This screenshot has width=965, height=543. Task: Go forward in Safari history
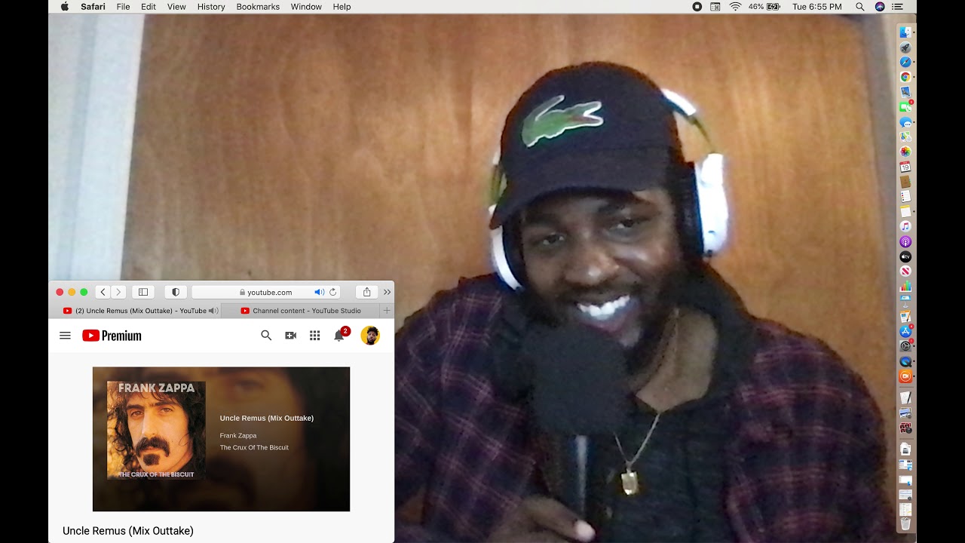[x=118, y=292]
